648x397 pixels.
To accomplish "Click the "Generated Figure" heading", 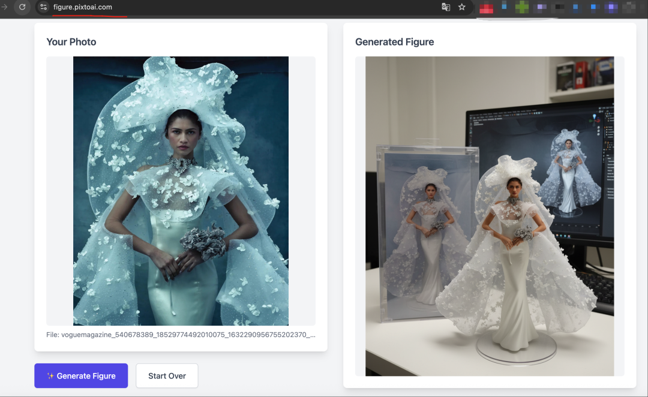I will coord(394,42).
